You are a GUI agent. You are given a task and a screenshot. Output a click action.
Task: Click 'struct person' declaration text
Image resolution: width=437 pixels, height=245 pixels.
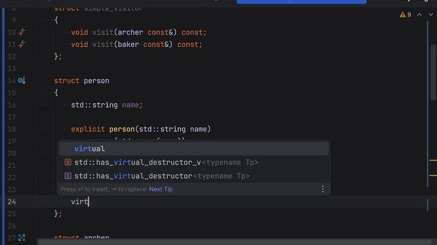pyautogui.click(x=82, y=81)
